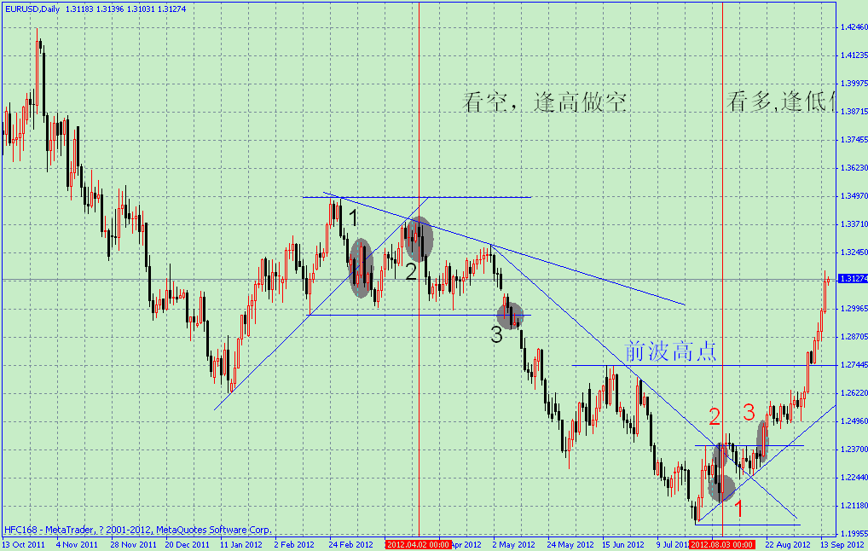Click the red 2012.08.03 00:00 date marker
This screenshot has height=551, width=868.
tap(722, 544)
